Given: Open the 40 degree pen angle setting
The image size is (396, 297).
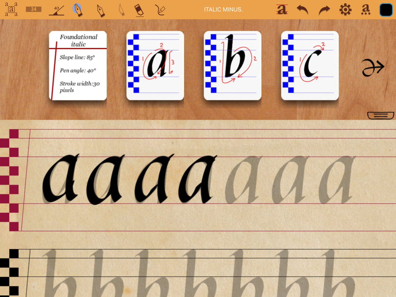Looking at the screenshot, I should (56, 10).
